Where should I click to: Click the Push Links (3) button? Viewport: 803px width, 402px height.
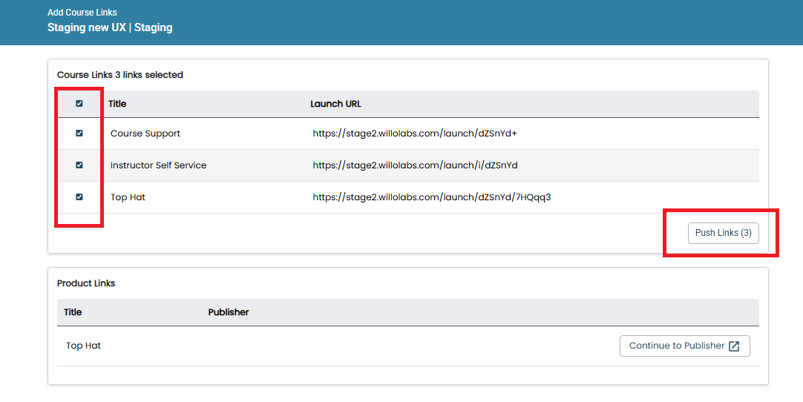(x=723, y=233)
